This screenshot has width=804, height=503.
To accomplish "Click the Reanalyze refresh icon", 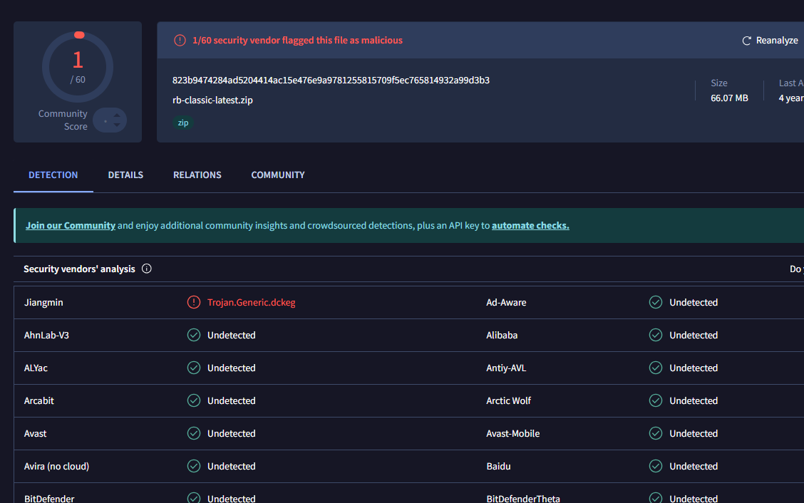I will click(747, 41).
